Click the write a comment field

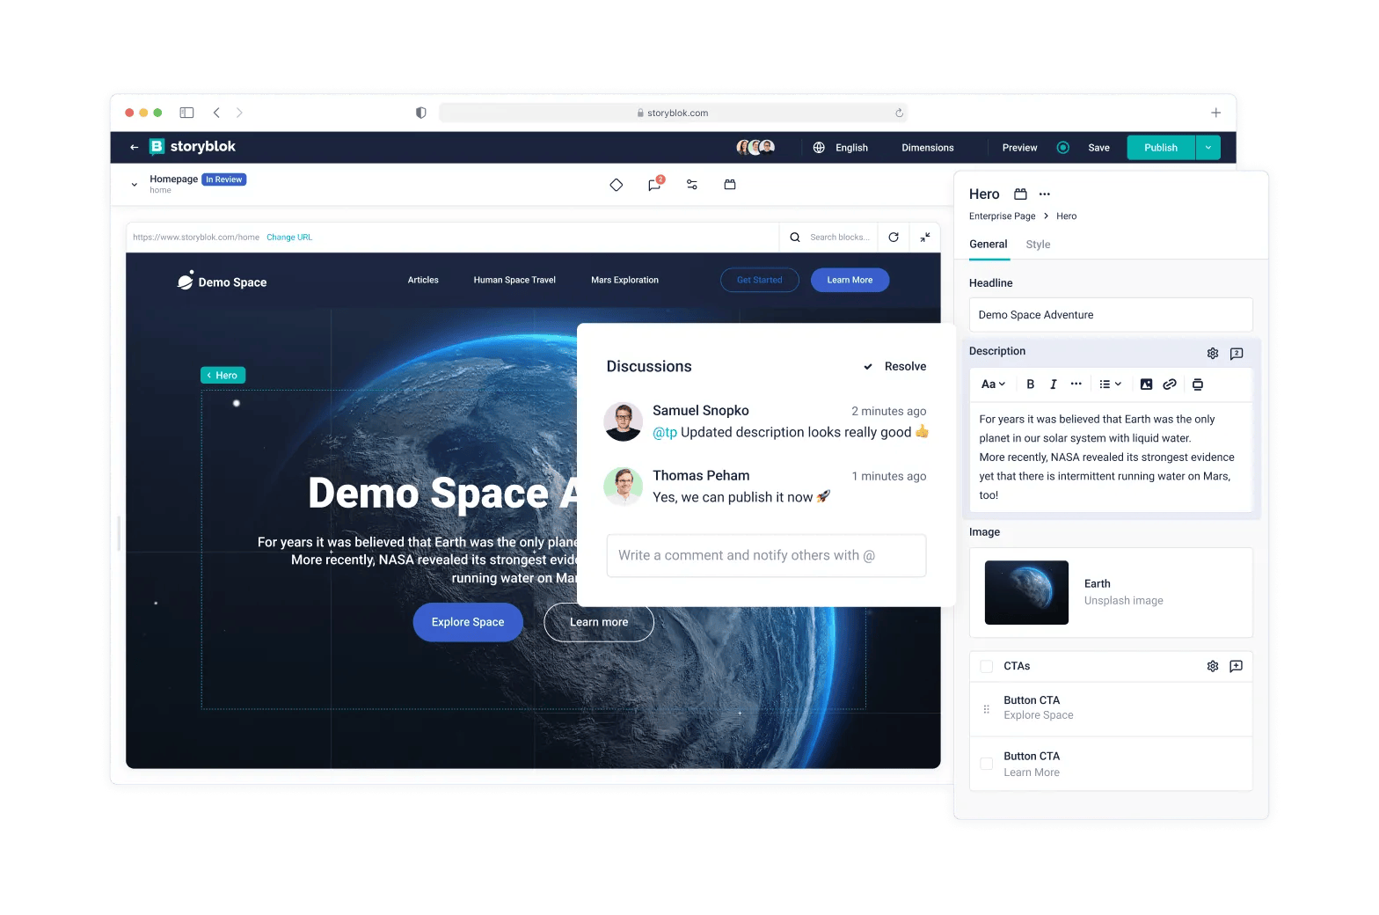tap(766, 556)
